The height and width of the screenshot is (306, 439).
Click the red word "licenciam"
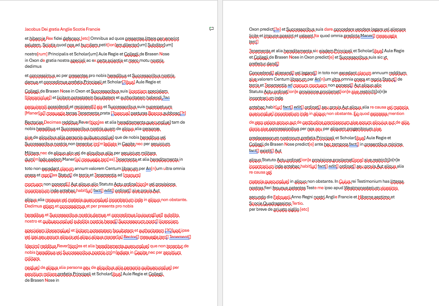[x=169, y=221]
